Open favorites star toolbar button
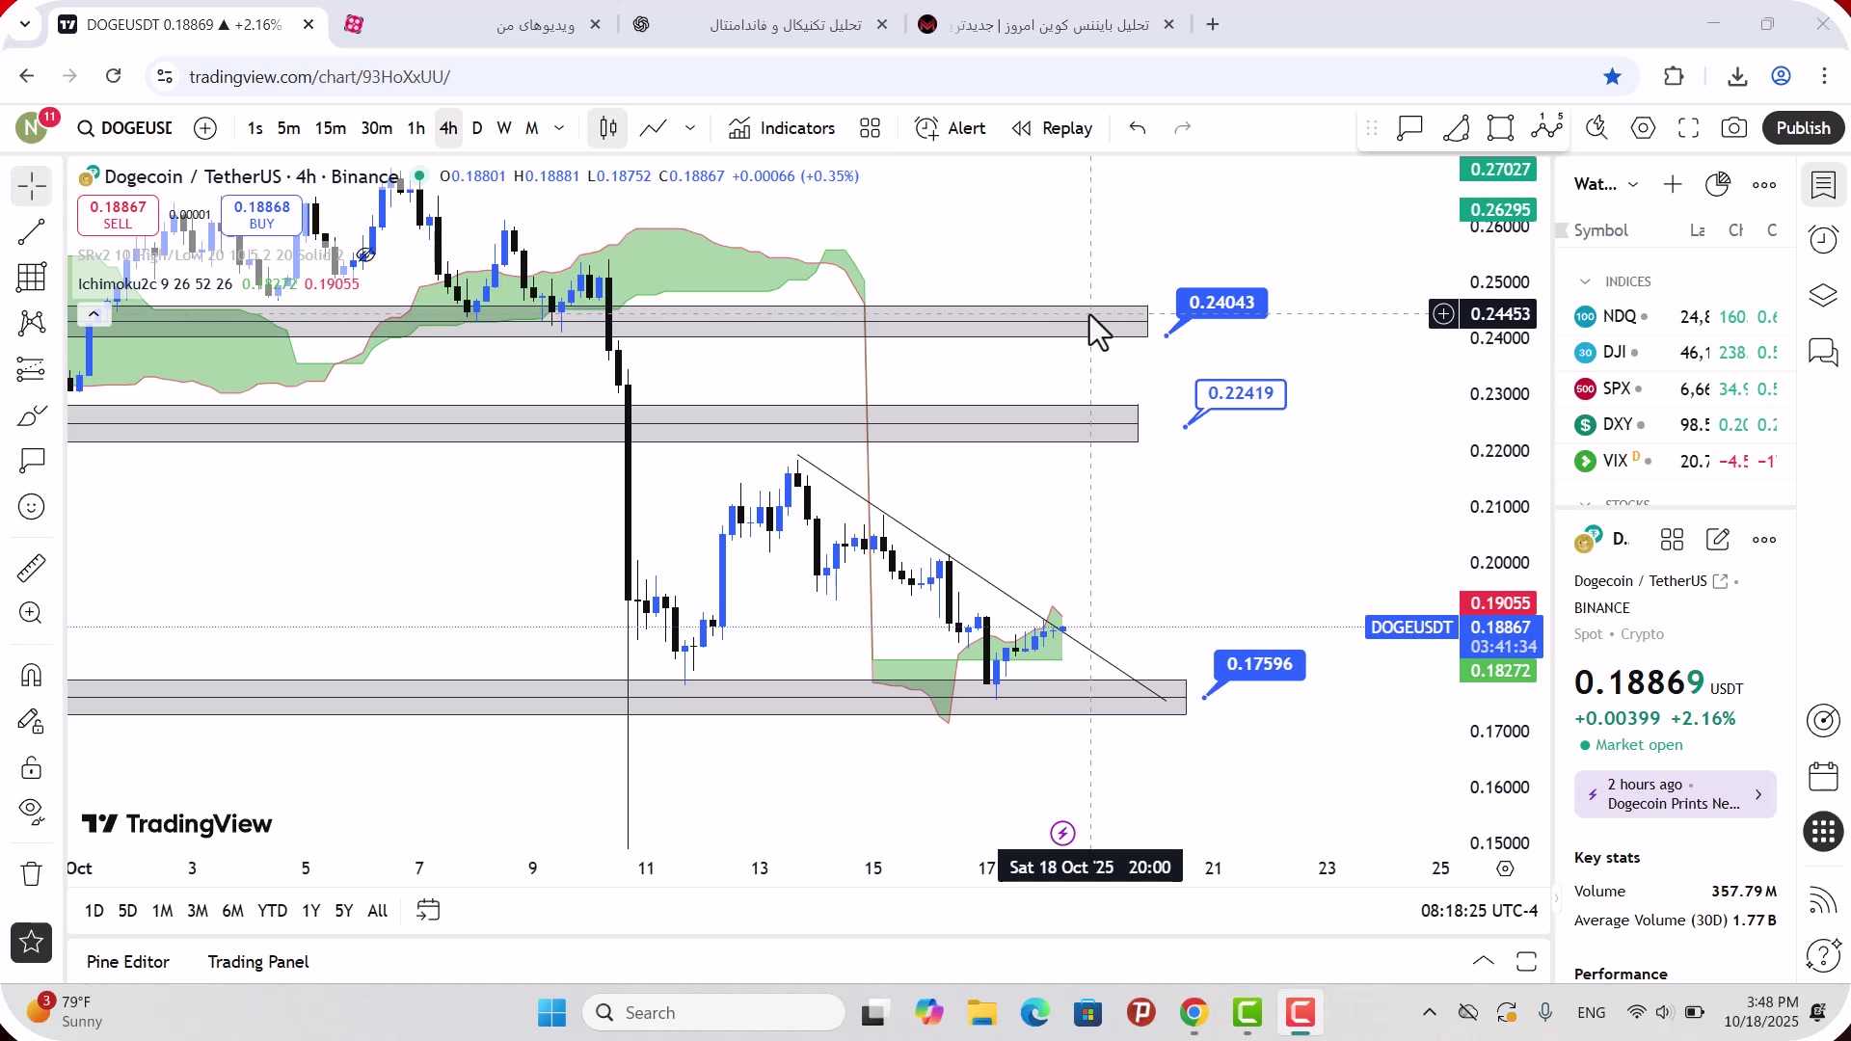1851x1041 pixels. 32,943
